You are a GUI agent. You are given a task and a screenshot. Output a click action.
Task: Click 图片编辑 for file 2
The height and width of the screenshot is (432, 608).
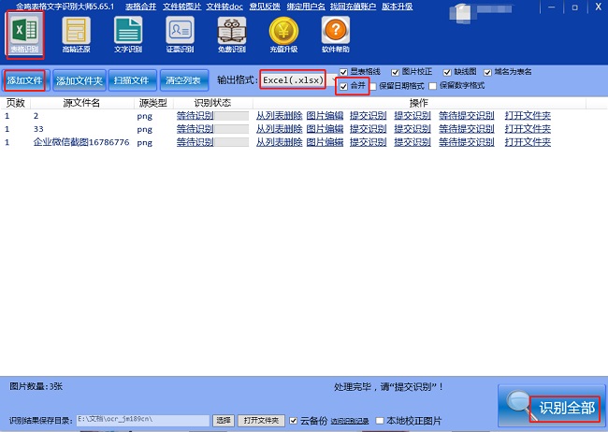point(325,116)
